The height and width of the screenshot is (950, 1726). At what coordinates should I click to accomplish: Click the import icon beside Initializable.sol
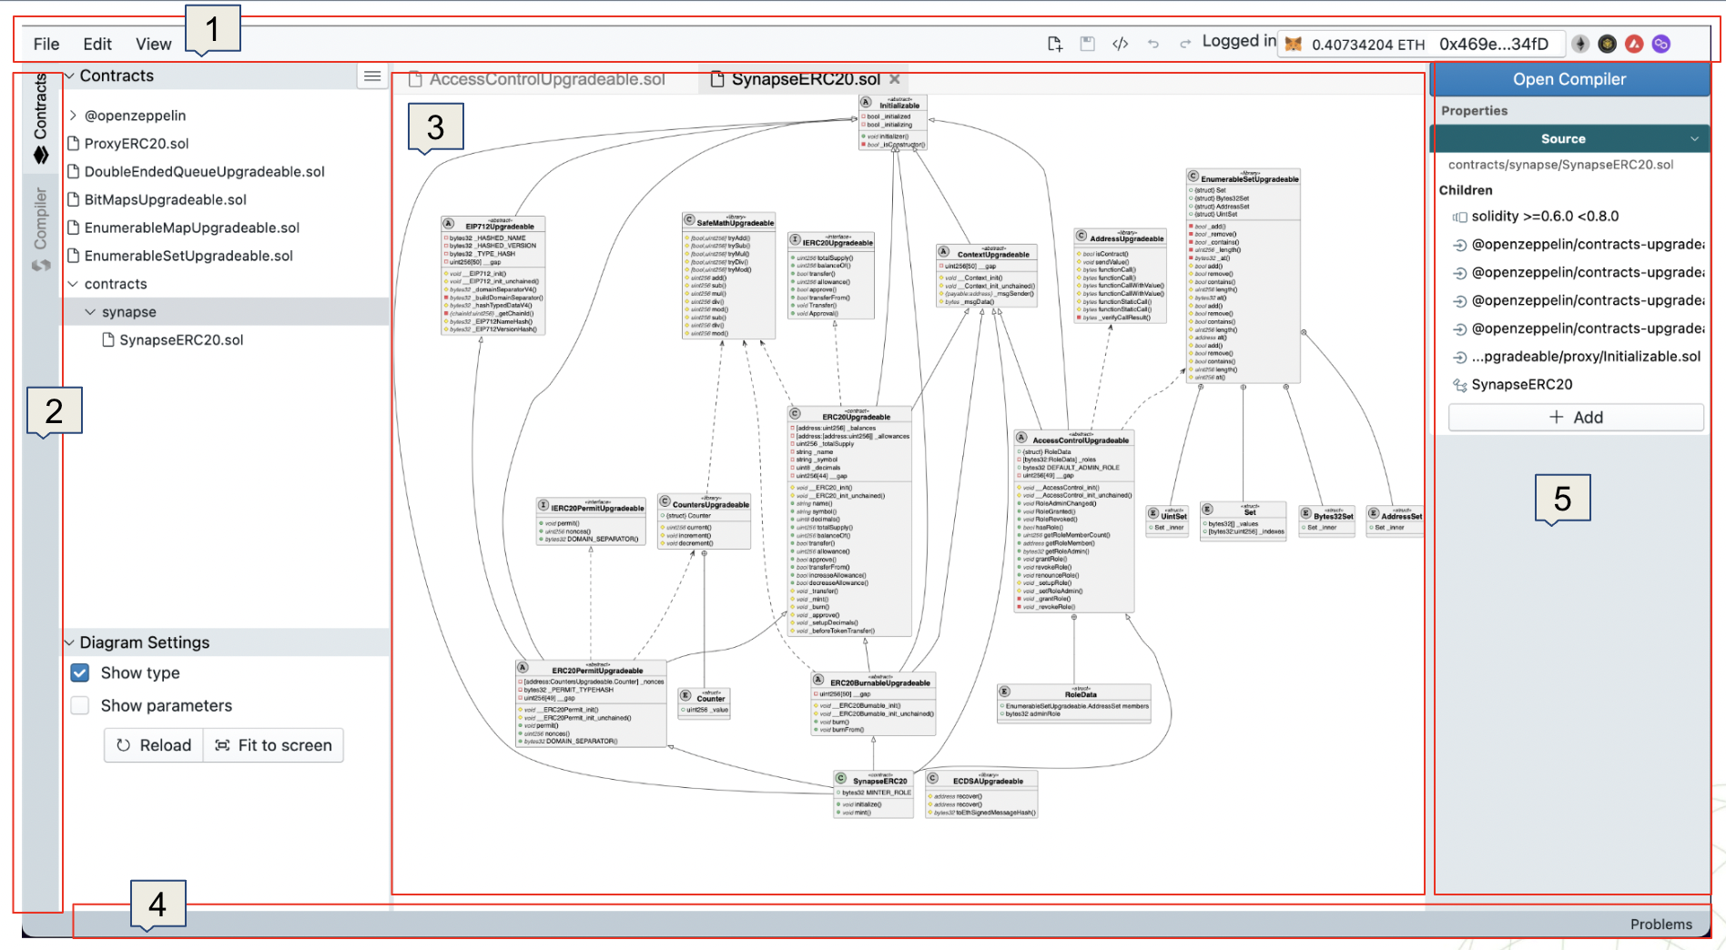[x=1459, y=357]
